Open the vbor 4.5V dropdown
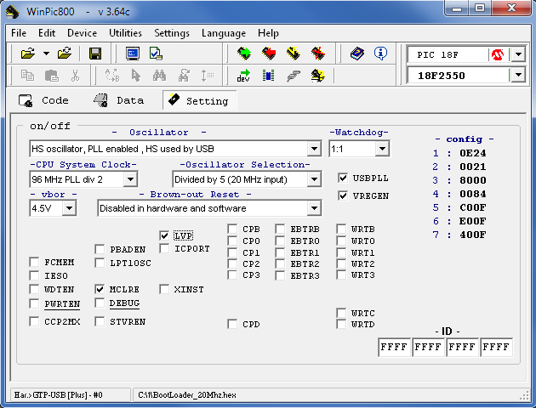 pyautogui.click(x=69, y=208)
